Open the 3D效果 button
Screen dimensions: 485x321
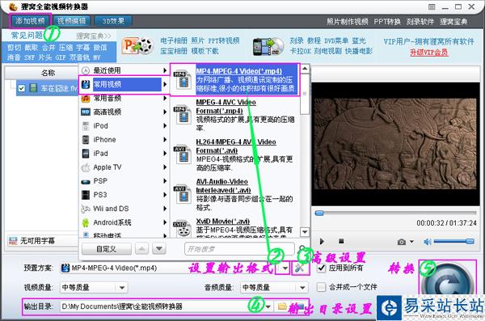[x=113, y=21]
